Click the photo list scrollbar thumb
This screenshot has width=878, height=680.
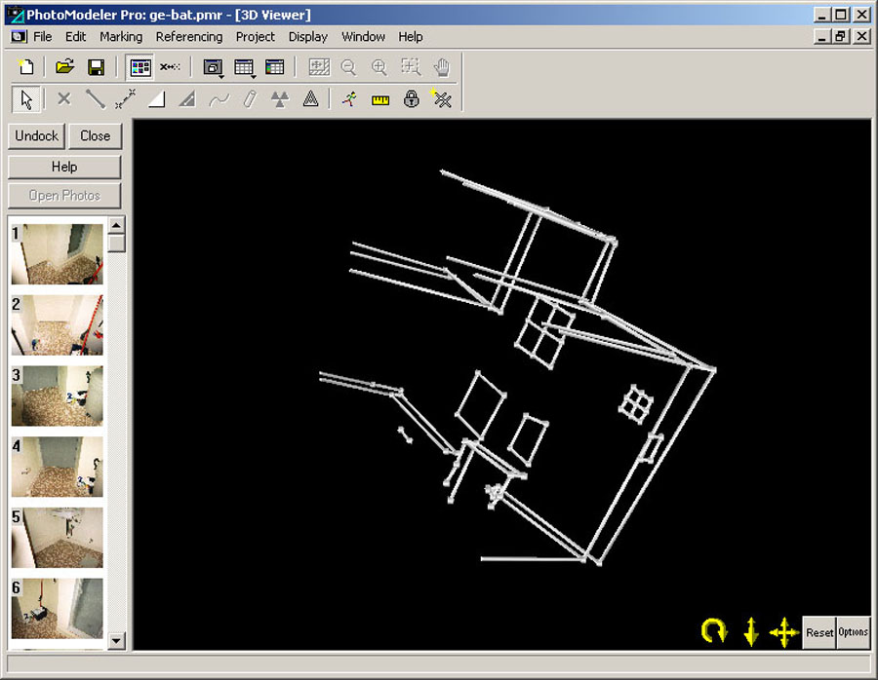pyautogui.click(x=116, y=244)
